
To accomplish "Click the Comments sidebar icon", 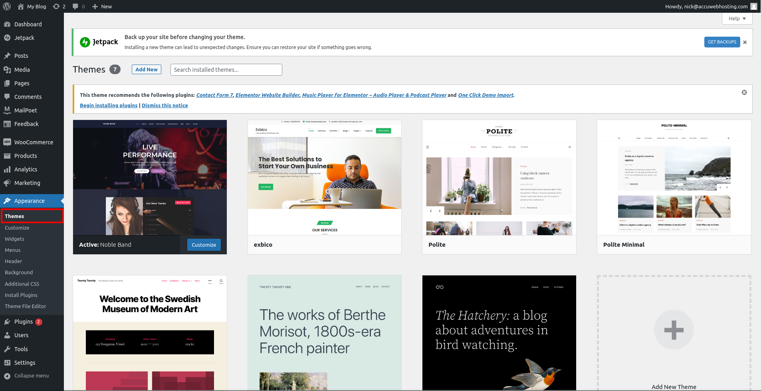I will coord(7,97).
